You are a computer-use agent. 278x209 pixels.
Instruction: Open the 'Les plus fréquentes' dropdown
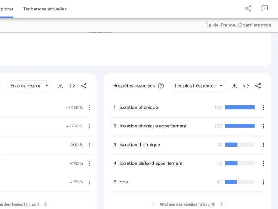pos(199,86)
